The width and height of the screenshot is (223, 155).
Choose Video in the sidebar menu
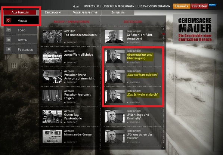21,20
